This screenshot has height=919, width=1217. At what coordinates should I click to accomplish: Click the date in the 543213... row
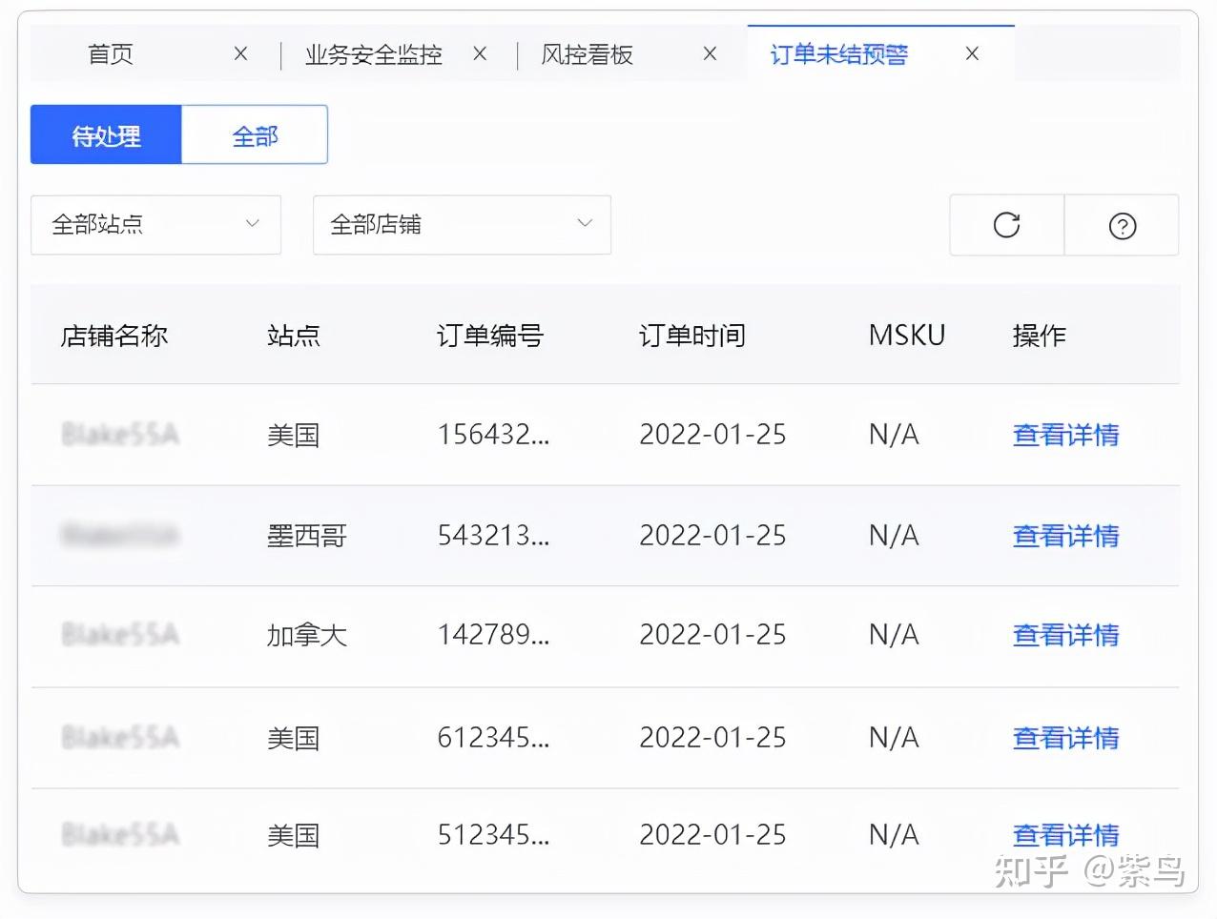(x=712, y=536)
